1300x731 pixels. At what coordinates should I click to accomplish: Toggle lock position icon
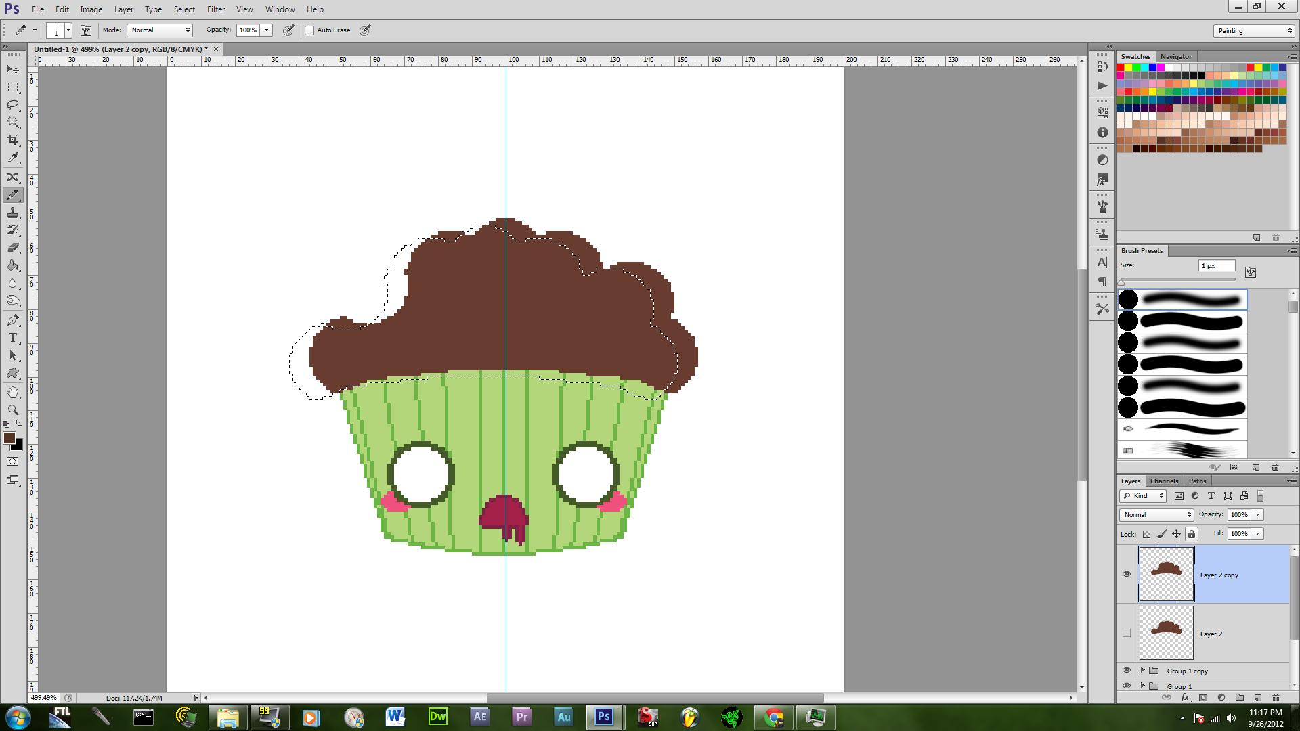(1177, 534)
